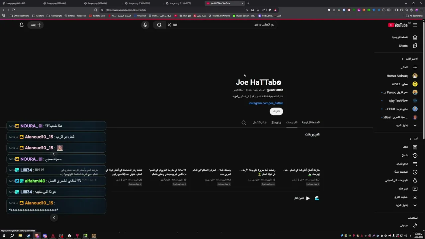Collapse chat overlay with bottom chevron
This screenshot has width=425, height=239.
point(54,217)
